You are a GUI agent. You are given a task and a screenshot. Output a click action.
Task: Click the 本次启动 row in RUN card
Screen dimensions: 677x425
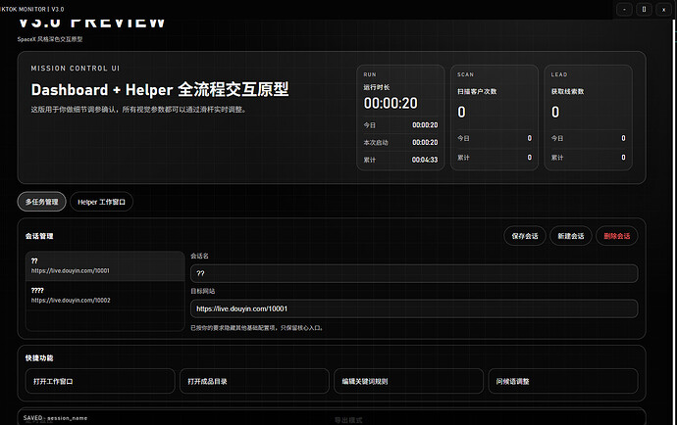point(400,142)
